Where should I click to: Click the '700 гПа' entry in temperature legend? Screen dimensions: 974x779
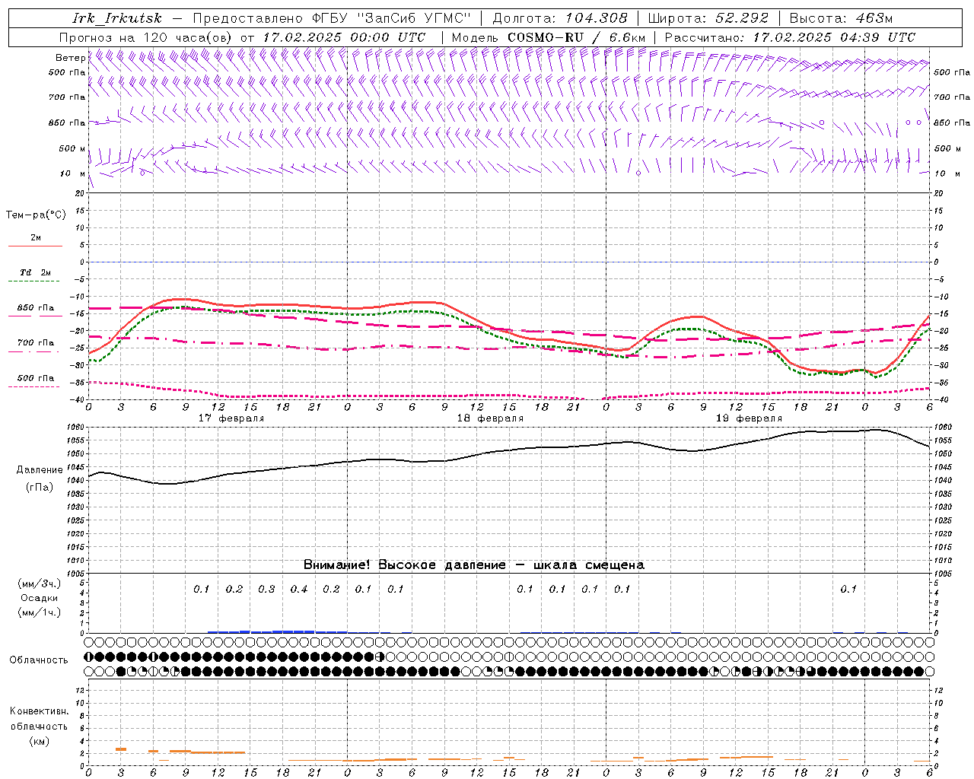(36, 343)
